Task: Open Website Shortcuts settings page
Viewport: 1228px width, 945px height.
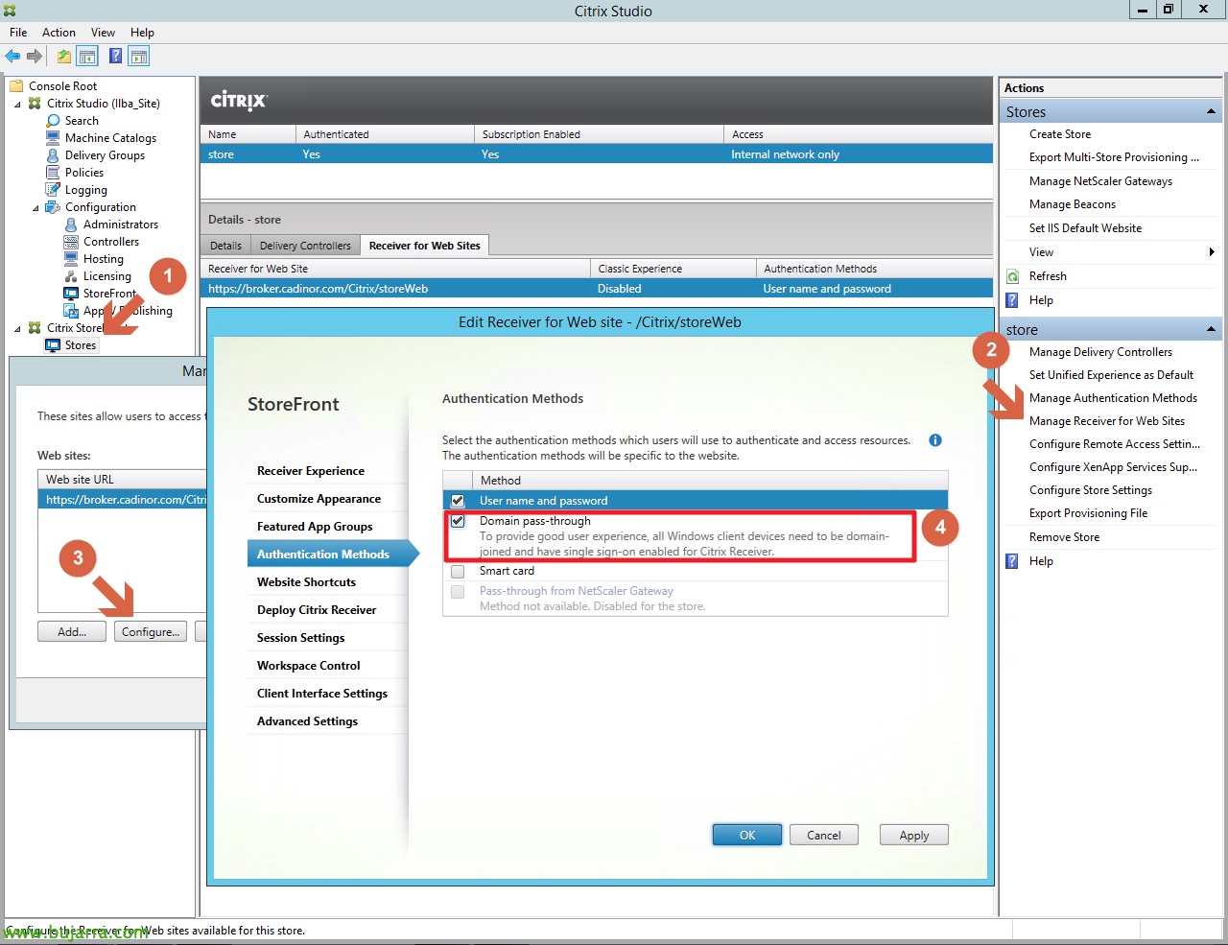Action: (x=306, y=582)
